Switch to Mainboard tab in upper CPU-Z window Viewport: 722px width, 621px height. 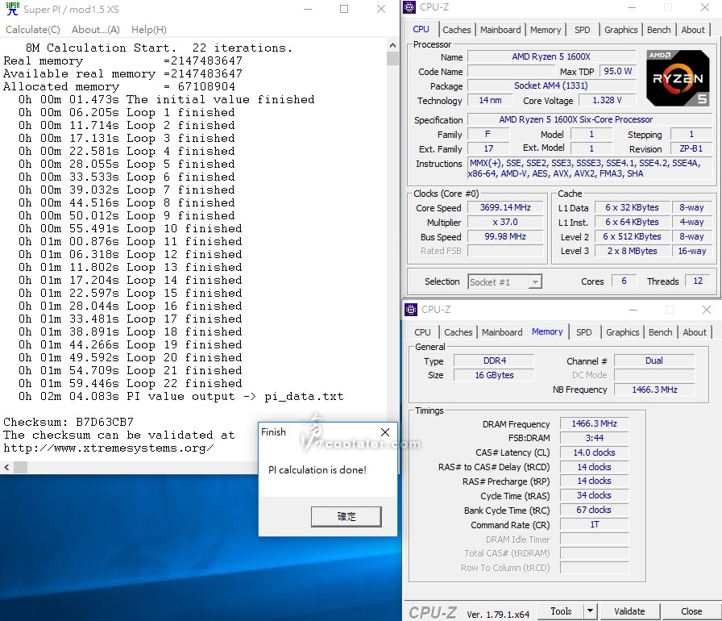point(500,30)
